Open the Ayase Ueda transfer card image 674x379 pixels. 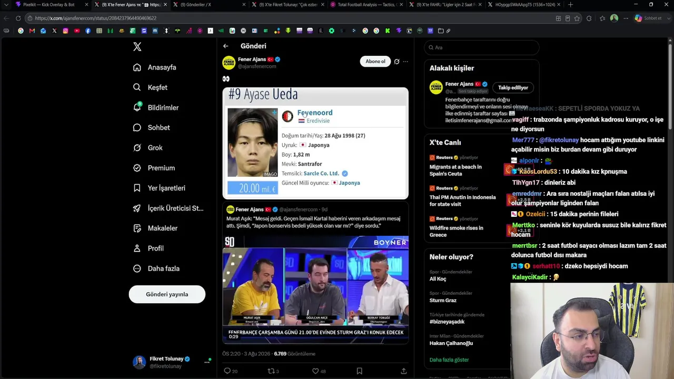pyautogui.click(x=315, y=143)
